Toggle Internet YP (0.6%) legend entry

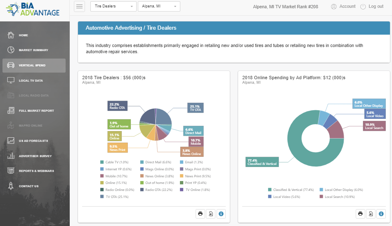pyautogui.click(x=116, y=169)
